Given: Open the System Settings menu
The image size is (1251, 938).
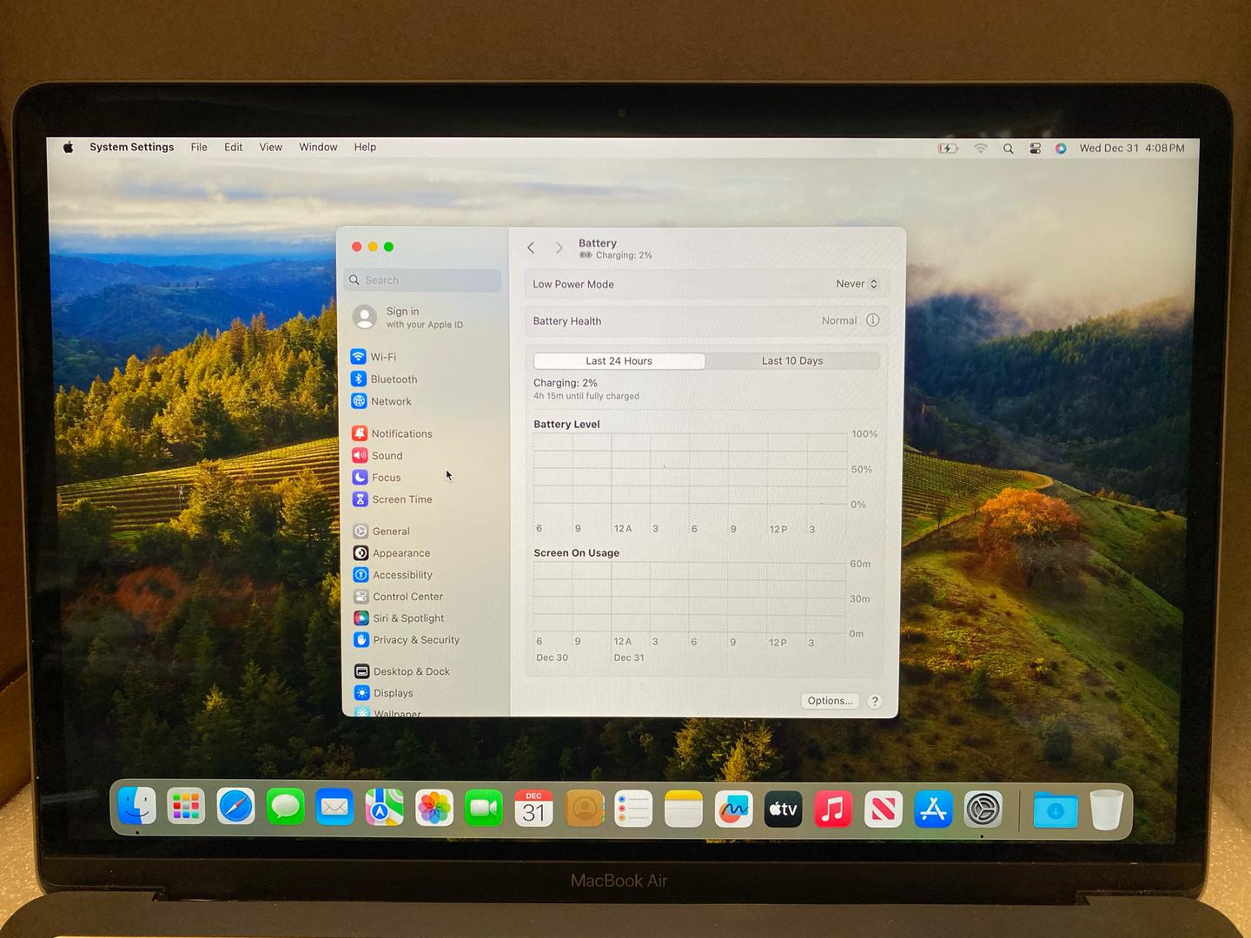Looking at the screenshot, I should [x=132, y=147].
